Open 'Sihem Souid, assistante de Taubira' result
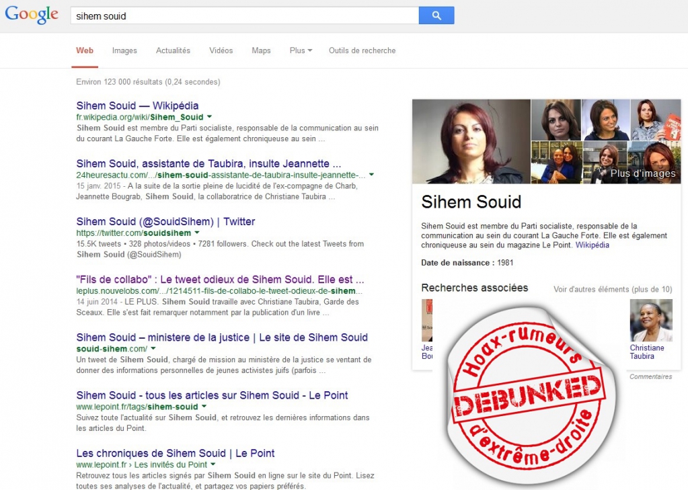This screenshot has height=490, width=688. 209,163
